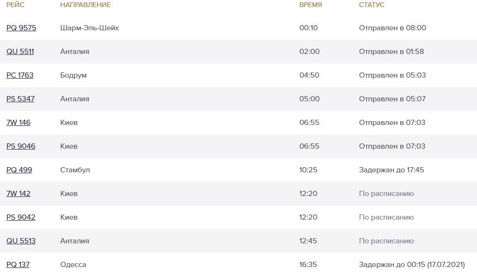Click the PC 1763 flight number
Image resolution: width=477 pixels, height=276 pixels.
click(x=20, y=75)
